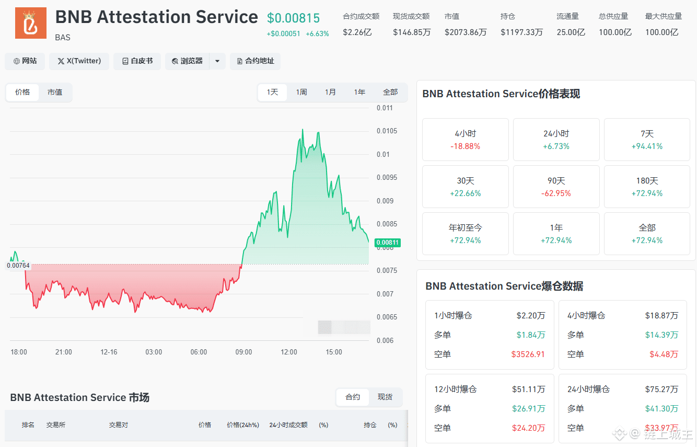Click the BAS token logo icon
This screenshot has height=447, width=697.
(x=31, y=23)
